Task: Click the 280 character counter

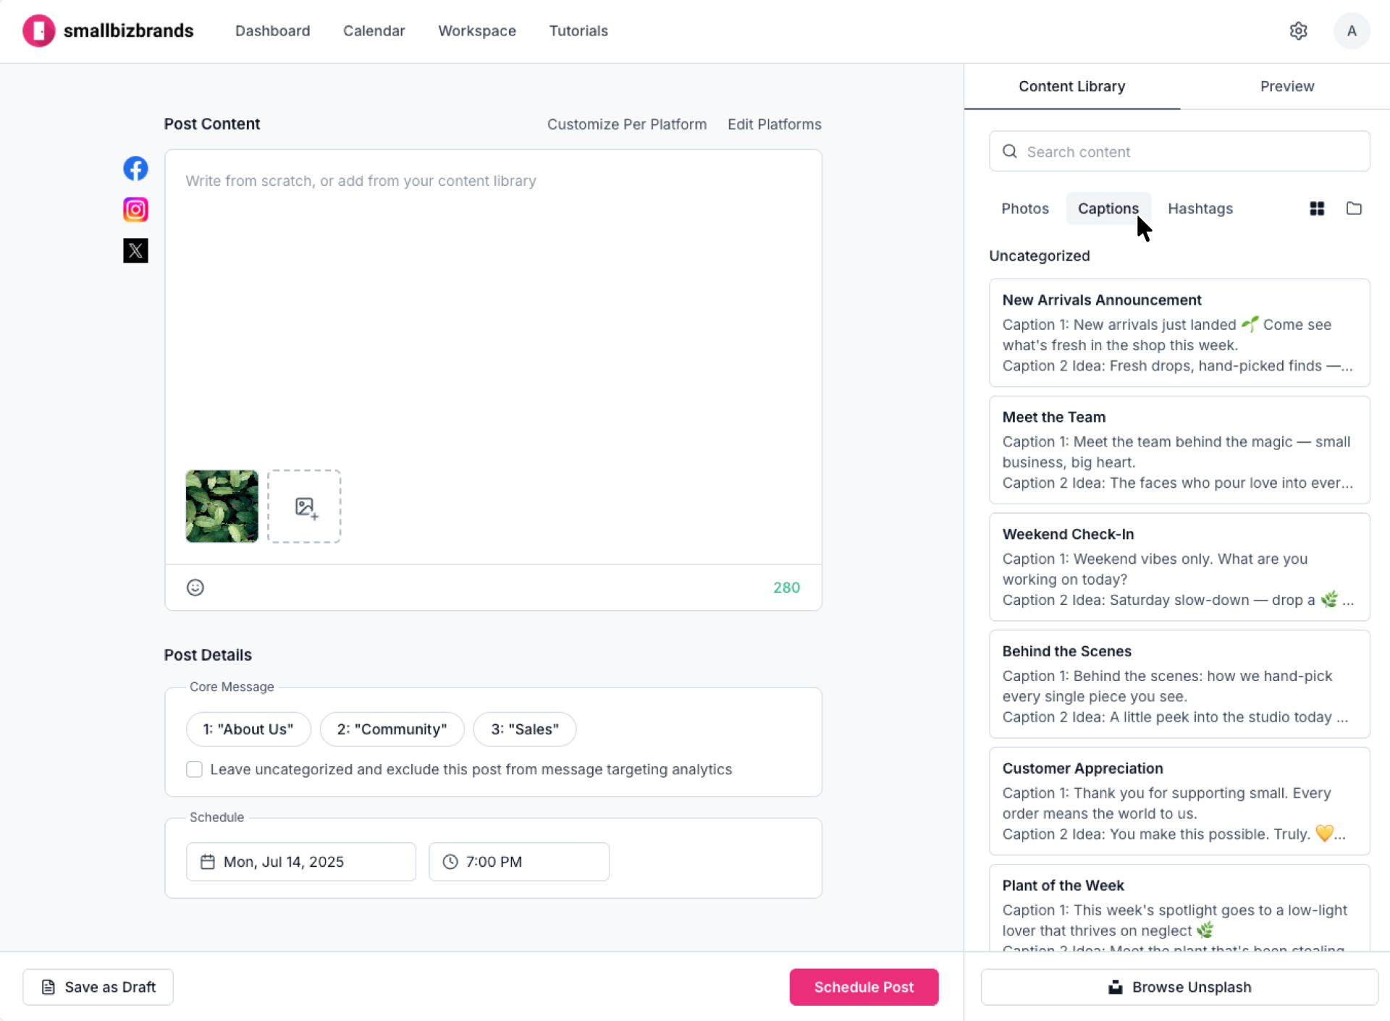Action: [x=786, y=588]
